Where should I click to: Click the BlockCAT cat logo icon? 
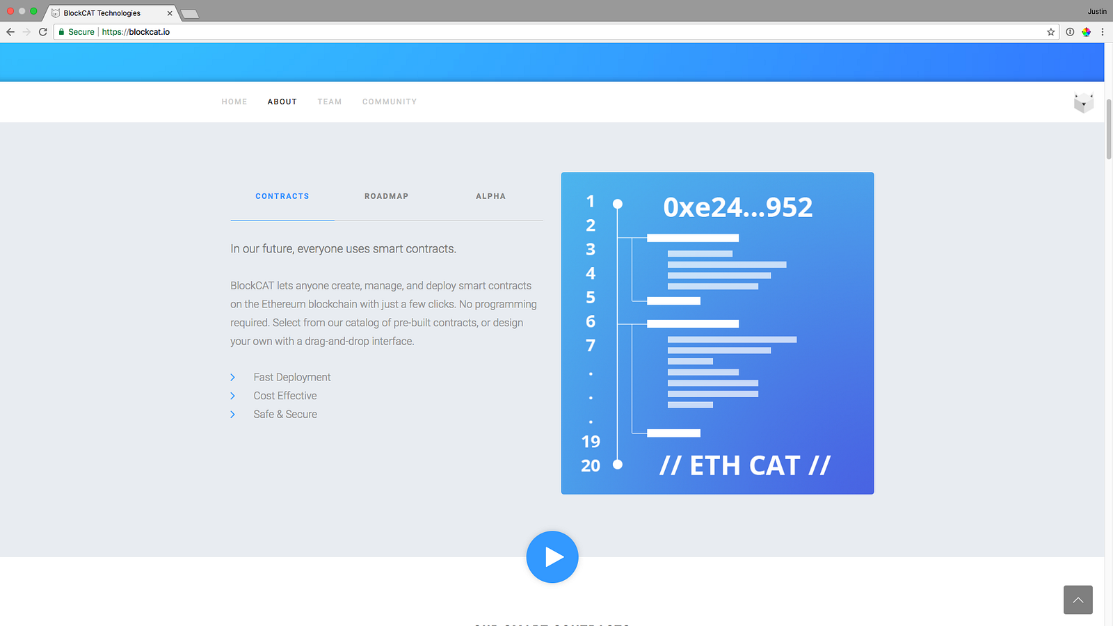[1084, 103]
